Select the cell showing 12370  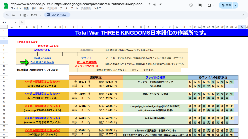109,134
